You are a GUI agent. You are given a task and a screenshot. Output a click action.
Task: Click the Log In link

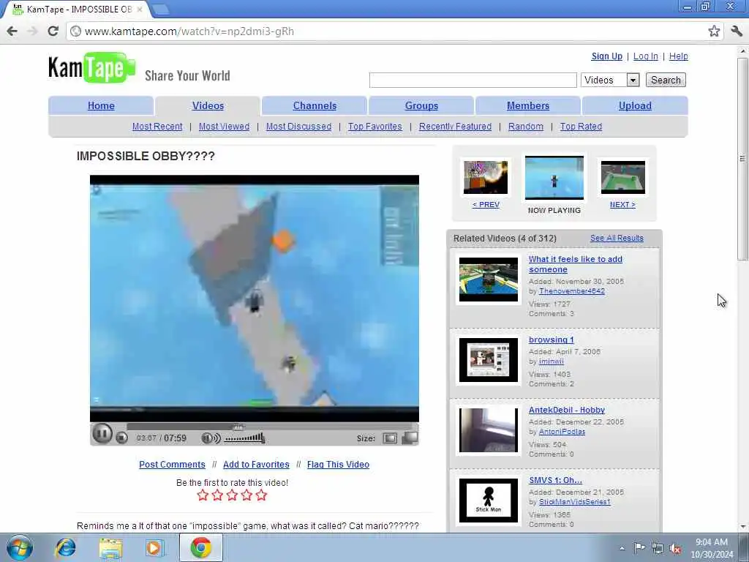coord(645,56)
